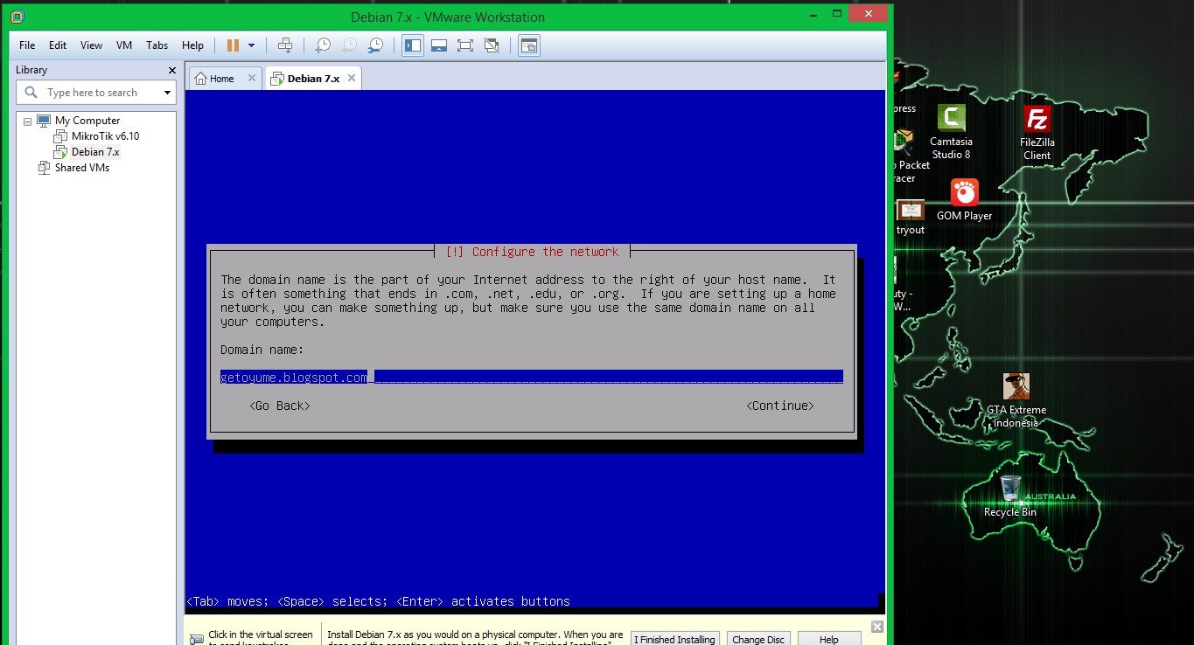The width and height of the screenshot is (1194, 645).
Task: Close the Home tab
Action: tap(252, 78)
